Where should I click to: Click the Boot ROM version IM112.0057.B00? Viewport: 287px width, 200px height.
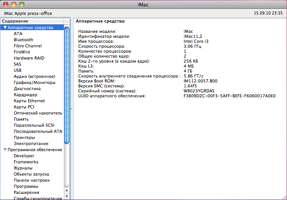200,81
